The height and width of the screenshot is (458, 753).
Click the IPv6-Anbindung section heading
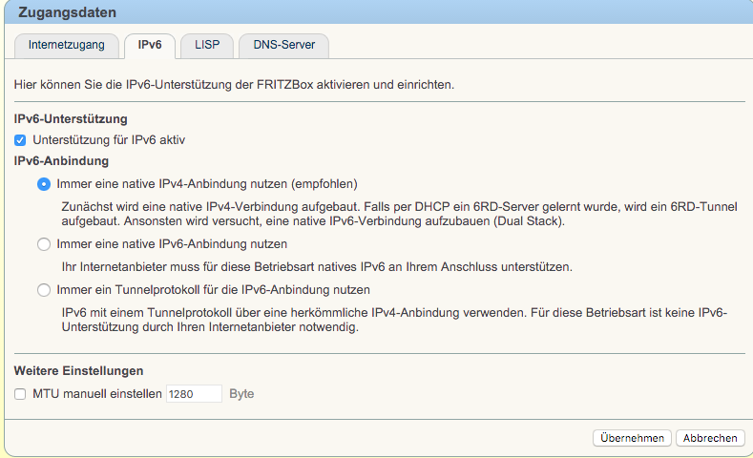click(x=61, y=161)
